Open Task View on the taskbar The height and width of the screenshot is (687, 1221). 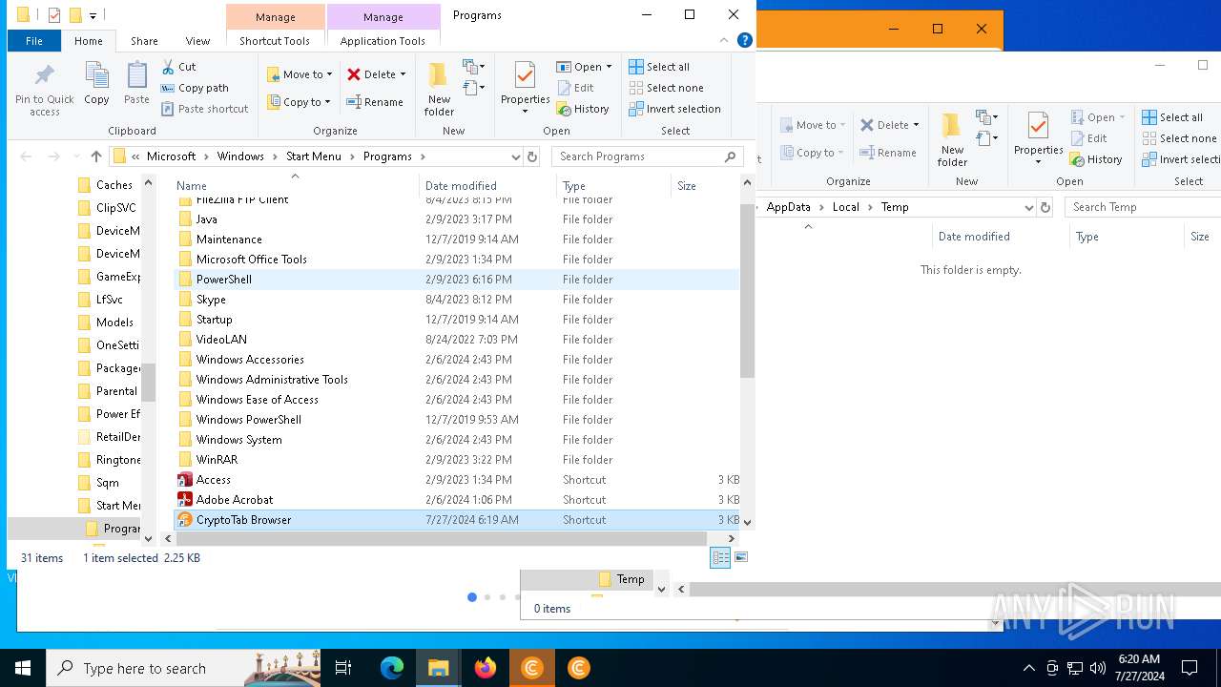[343, 669]
